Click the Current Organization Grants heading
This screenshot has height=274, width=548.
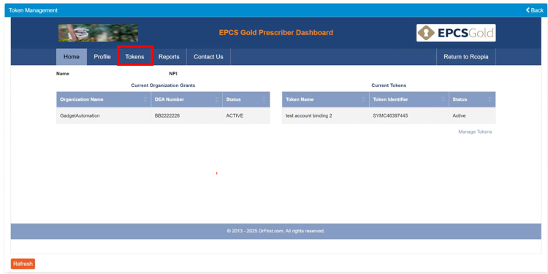pos(163,85)
